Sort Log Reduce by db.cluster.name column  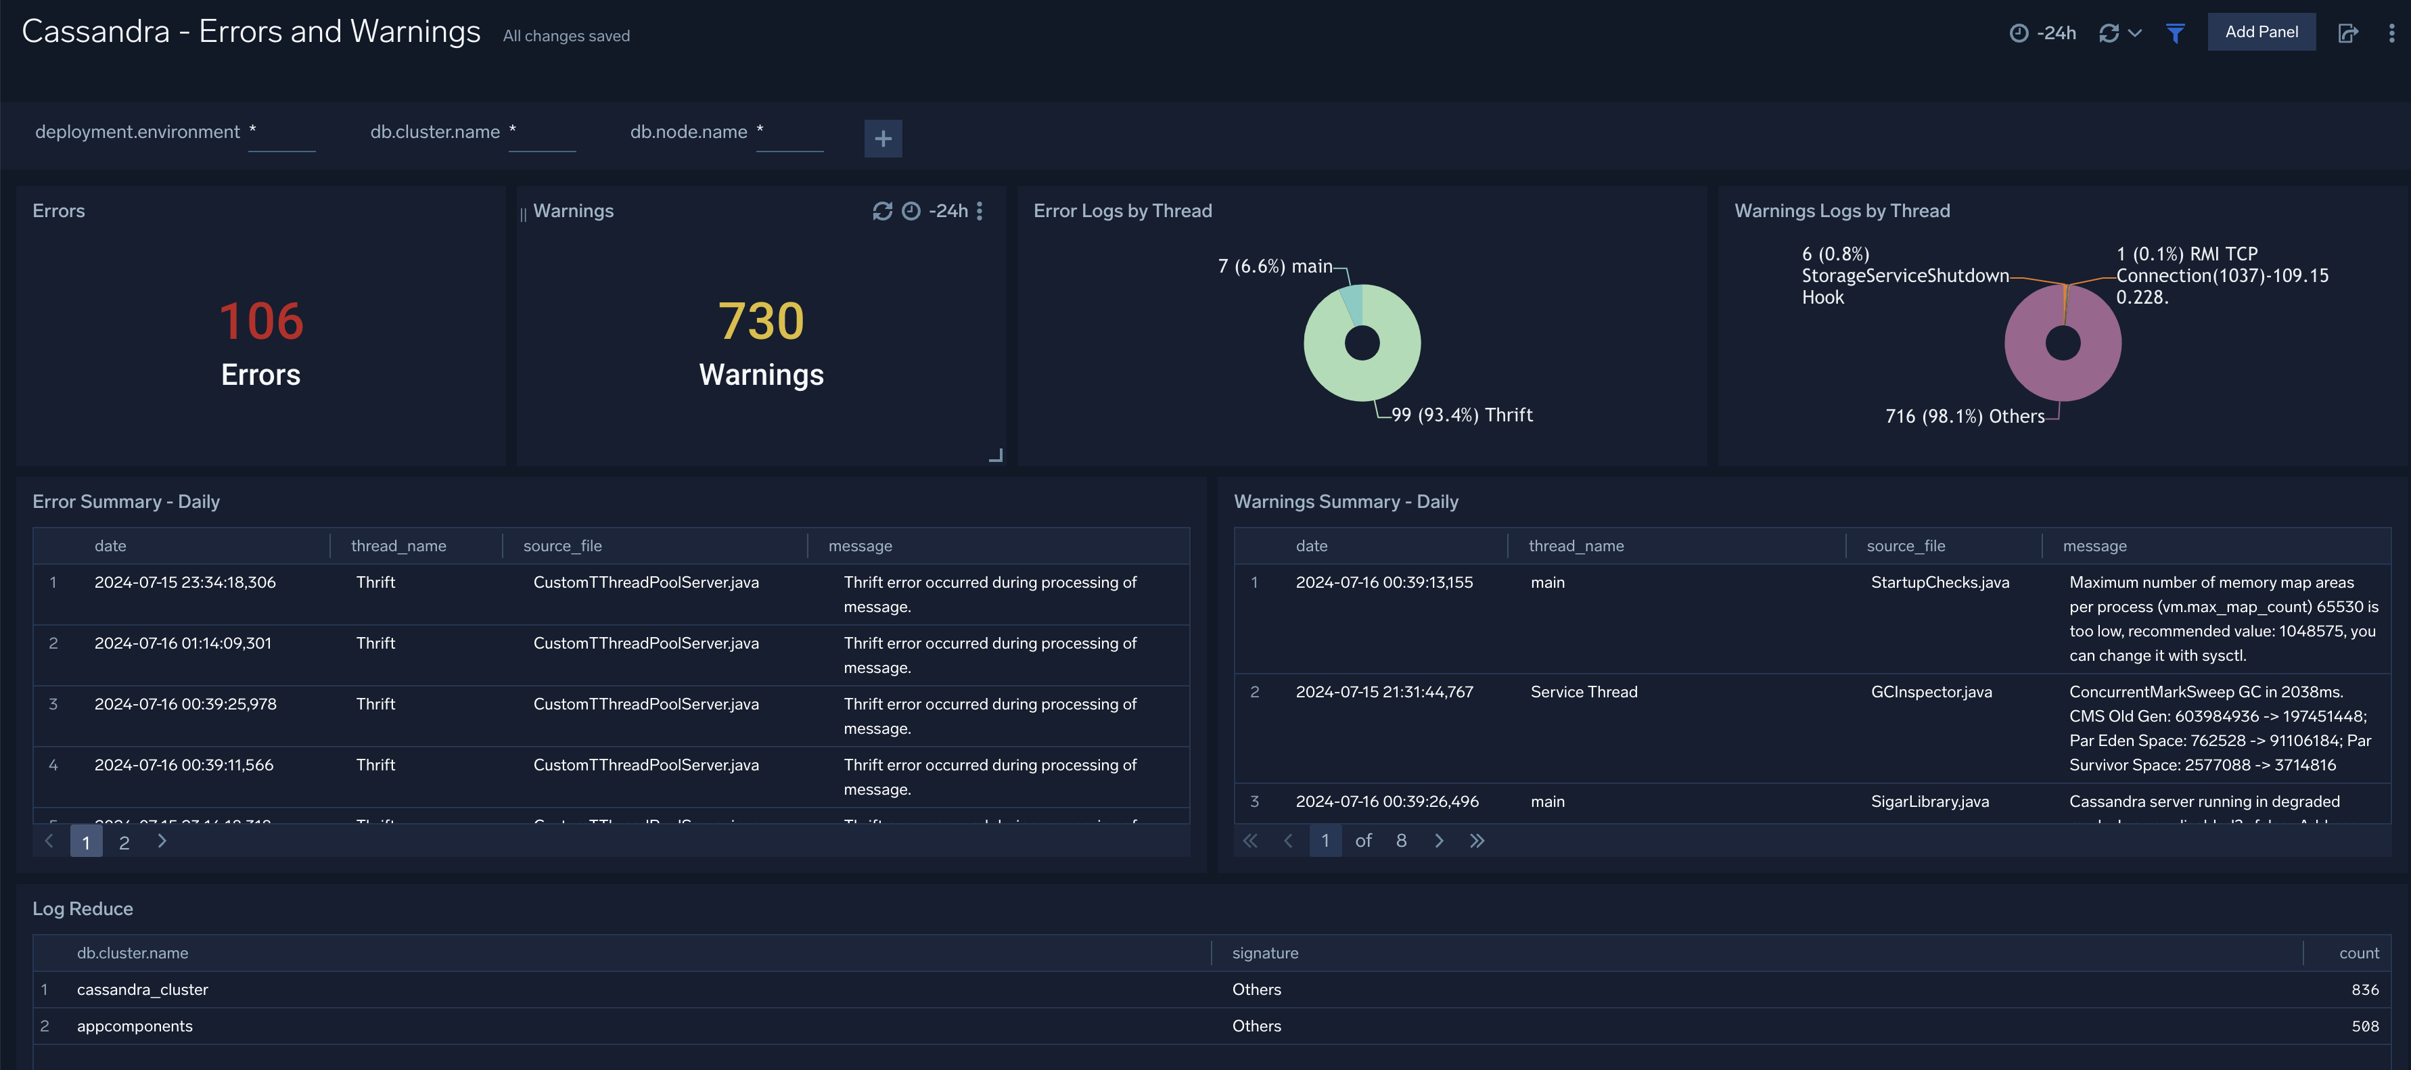[x=132, y=953]
